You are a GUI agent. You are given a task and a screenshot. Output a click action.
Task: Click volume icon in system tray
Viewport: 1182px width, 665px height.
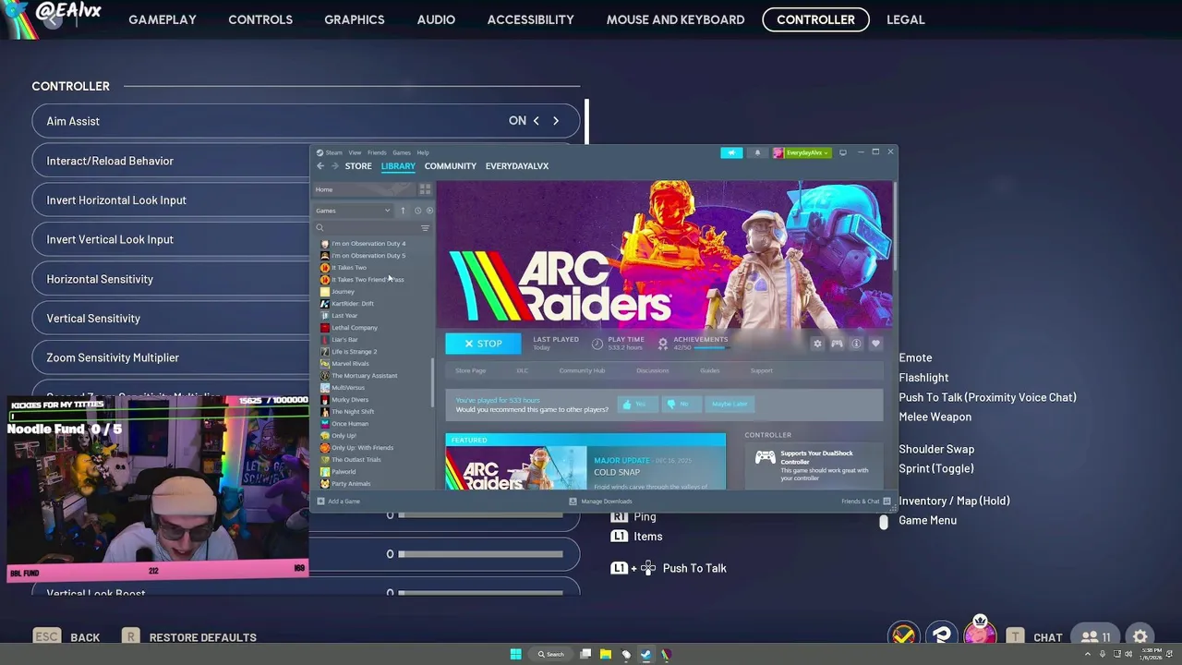pos(1128,654)
